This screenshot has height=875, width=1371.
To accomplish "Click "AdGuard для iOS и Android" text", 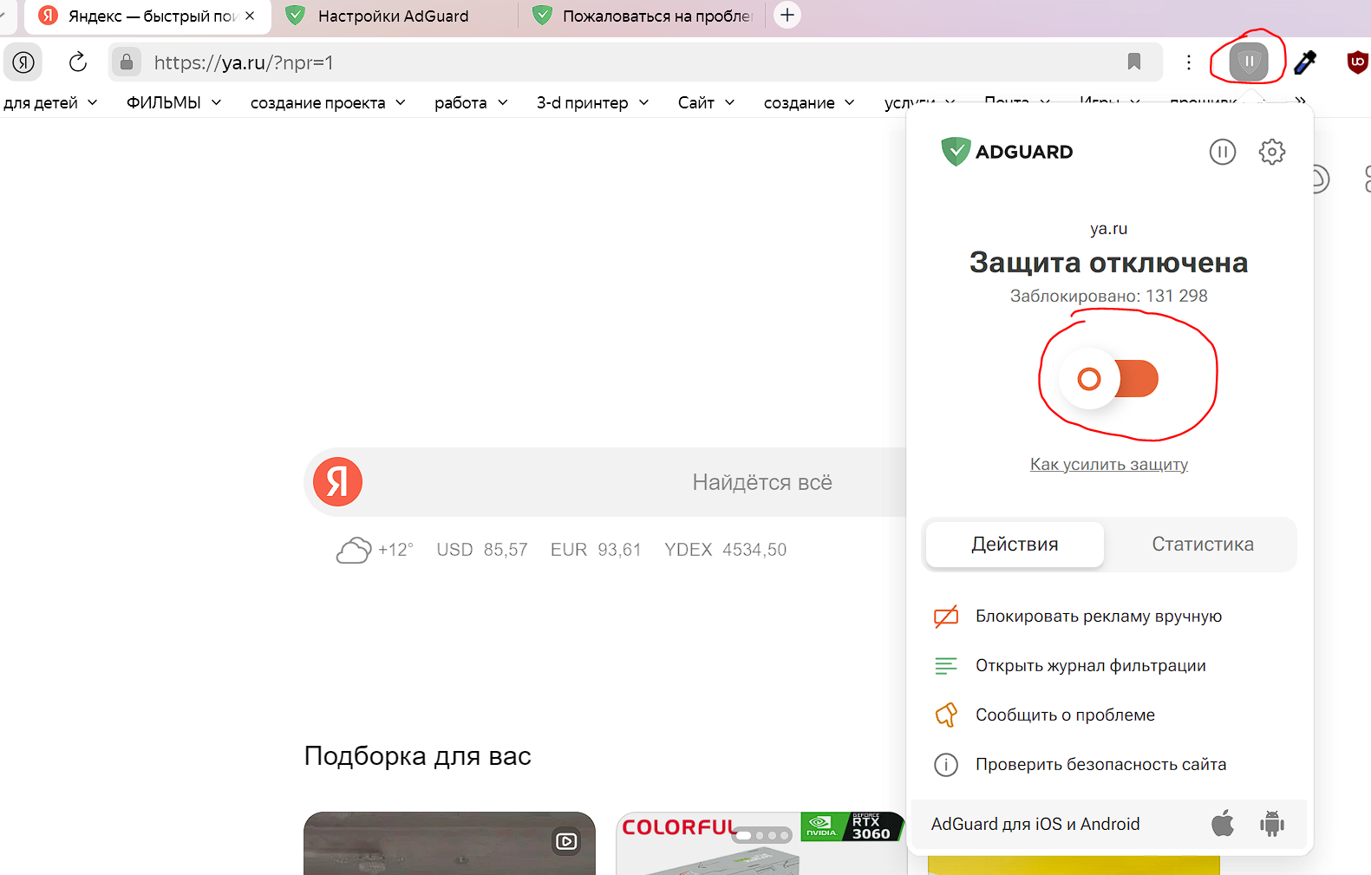I will click(1035, 824).
